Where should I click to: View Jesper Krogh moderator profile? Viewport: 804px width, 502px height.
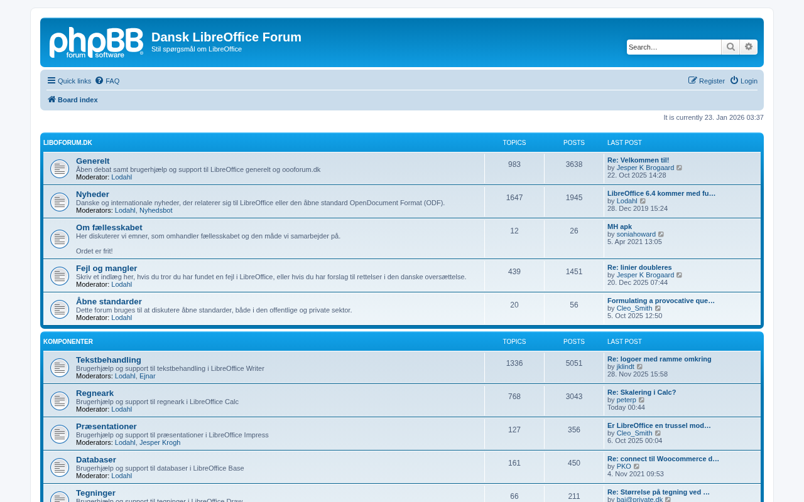pos(160,442)
